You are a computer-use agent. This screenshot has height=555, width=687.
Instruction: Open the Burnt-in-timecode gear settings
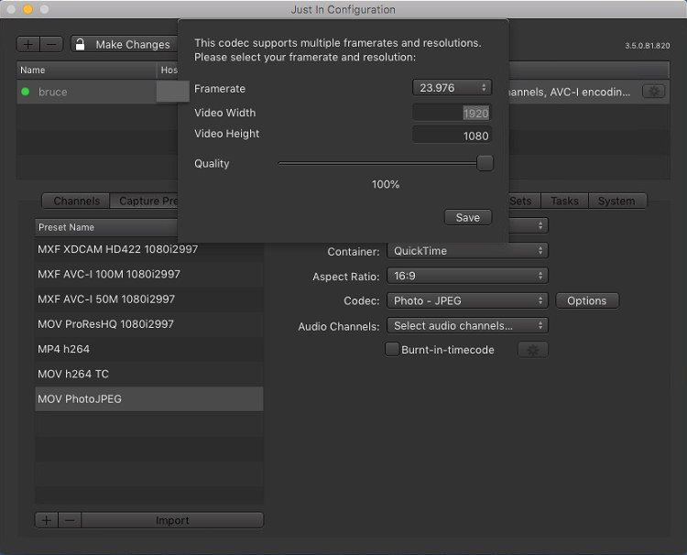click(533, 350)
